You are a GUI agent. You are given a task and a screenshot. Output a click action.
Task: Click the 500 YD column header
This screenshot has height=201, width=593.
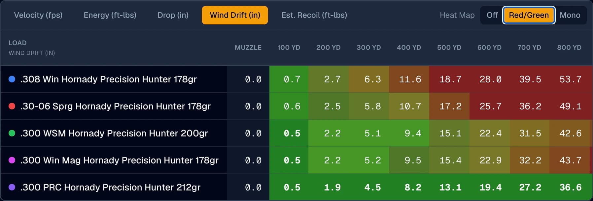click(x=449, y=47)
